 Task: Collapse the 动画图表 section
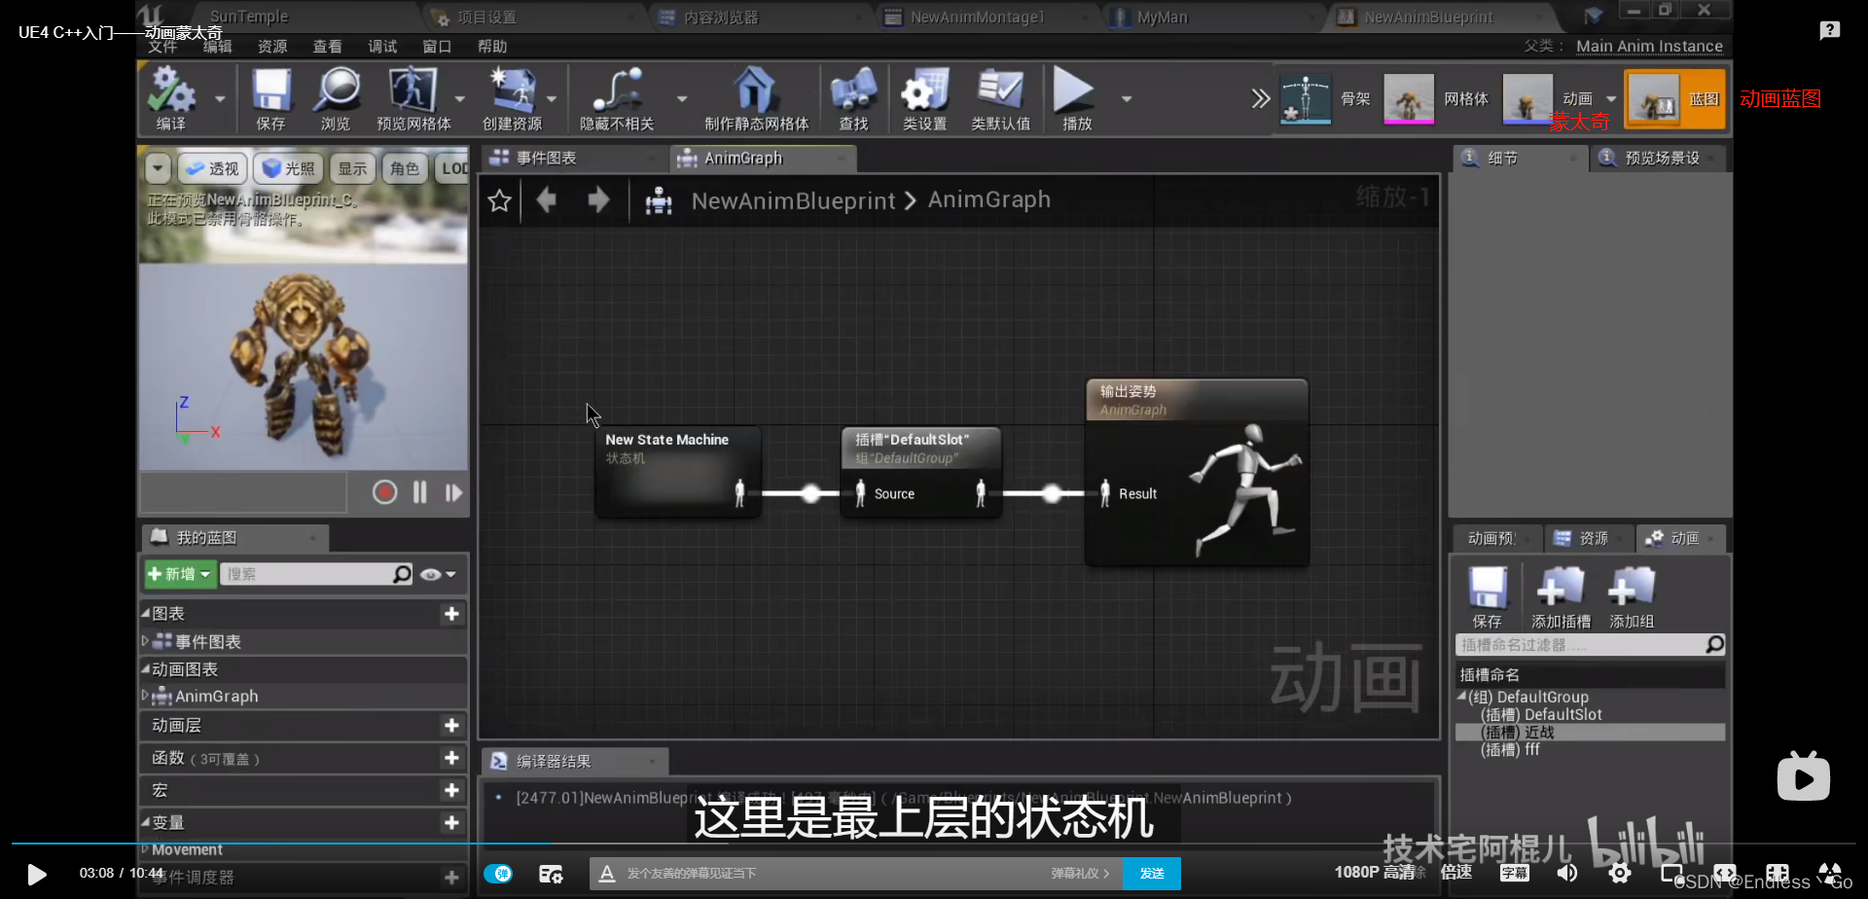[x=146, y=669]
